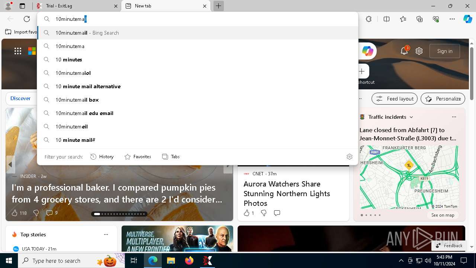Open Settings and more ellipsis menu
The height and width of the screenshot is (268, 476).
pyautogui.click(x=452, y=19)
